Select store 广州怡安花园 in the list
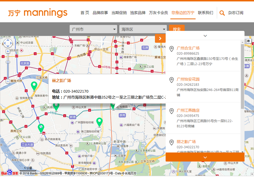The width and height of the screenshot is (254, 177). (188, 79)
